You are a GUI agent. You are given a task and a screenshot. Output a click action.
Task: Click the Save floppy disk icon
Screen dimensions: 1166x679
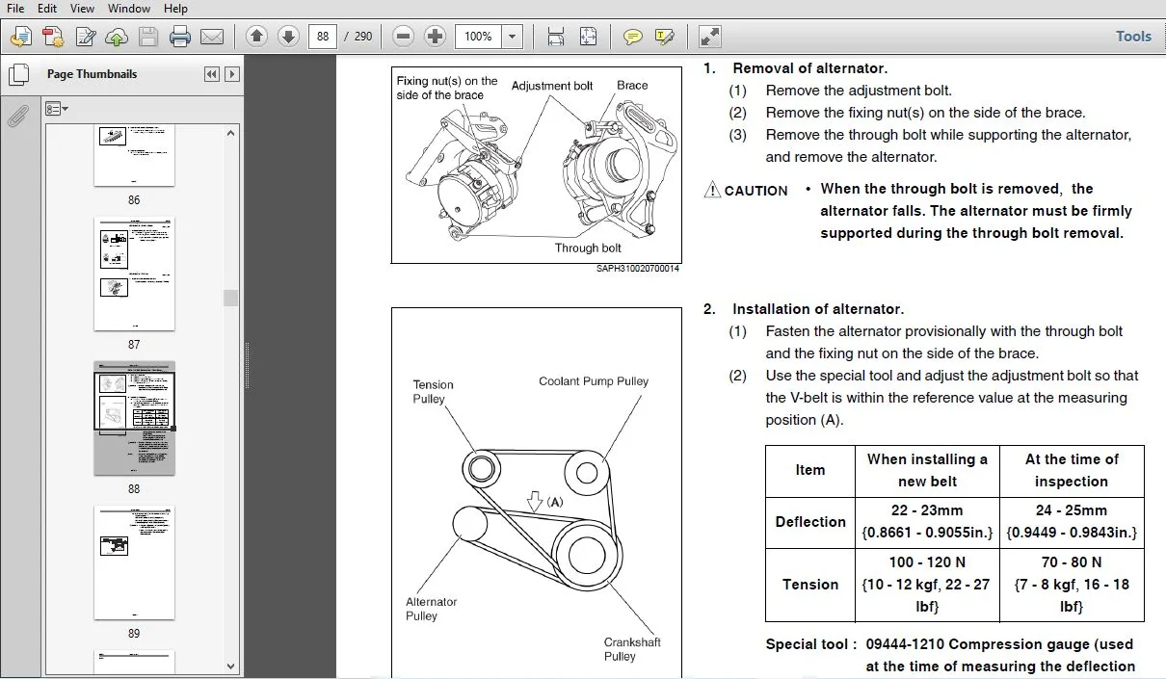147,37
